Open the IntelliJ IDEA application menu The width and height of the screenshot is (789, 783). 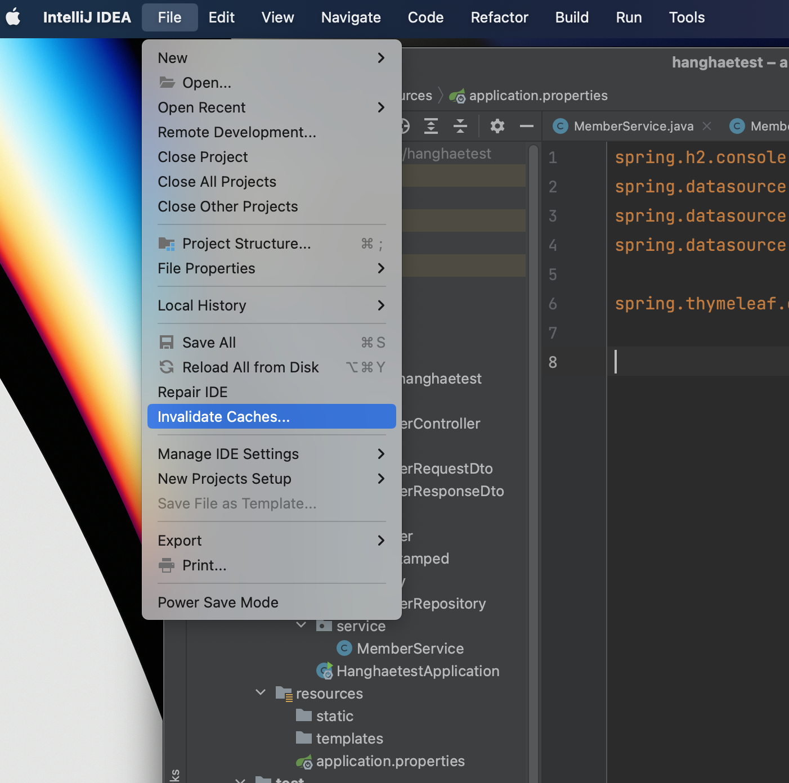coord(87,17)
